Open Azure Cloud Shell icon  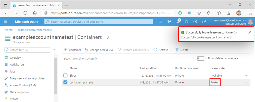coord(161,22)
